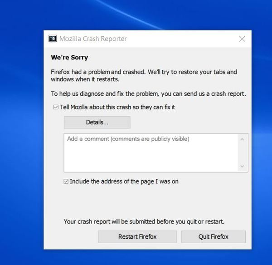
Task: Click the 'Tell Mozilla about this crash' label text
Action: (x=117, y=108)
